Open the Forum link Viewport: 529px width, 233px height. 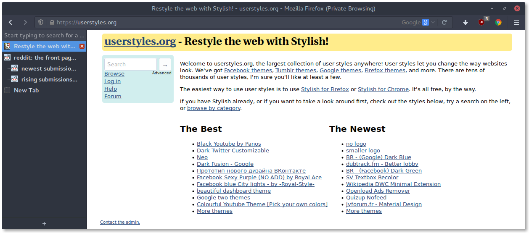click(113, 96)
